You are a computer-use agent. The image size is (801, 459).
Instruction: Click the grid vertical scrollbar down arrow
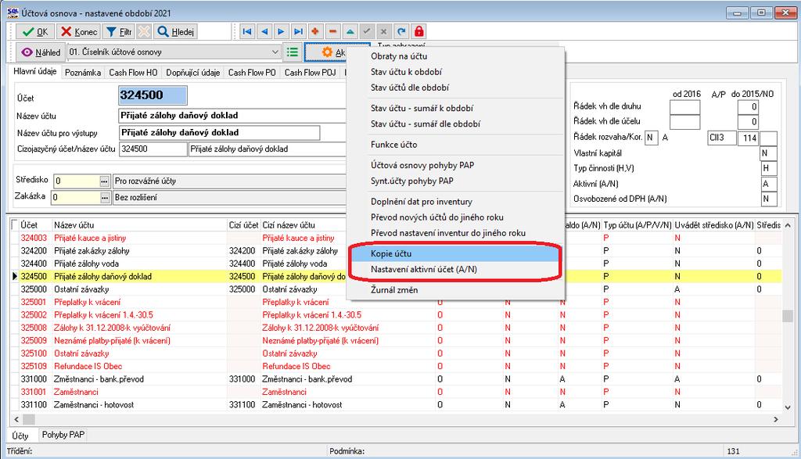click(788, 407)
